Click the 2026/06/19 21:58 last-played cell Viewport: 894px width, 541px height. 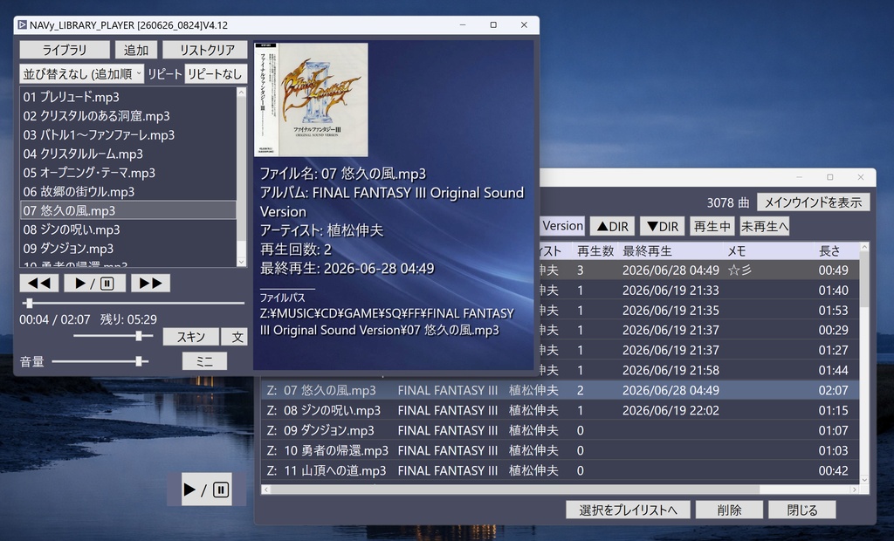tap(671, 370)
